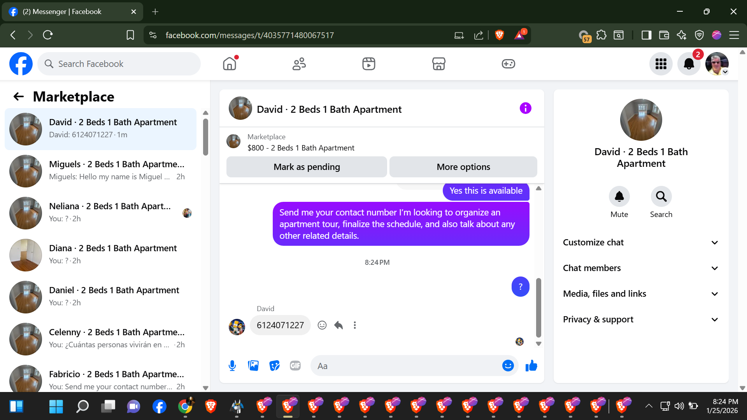Image resolution: width=747 pixels, height=420 pixels.
Task: React to the 6124071227 message
Action: [322, 325]
